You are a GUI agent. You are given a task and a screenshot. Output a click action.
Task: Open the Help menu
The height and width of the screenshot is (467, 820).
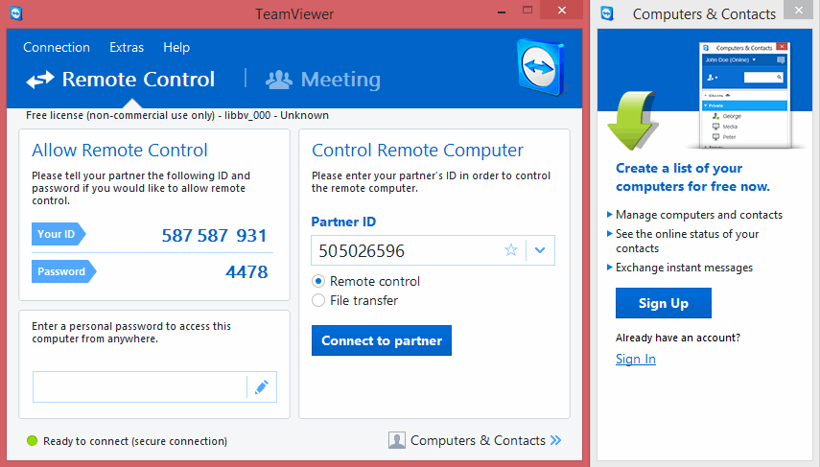pos(176,47)
